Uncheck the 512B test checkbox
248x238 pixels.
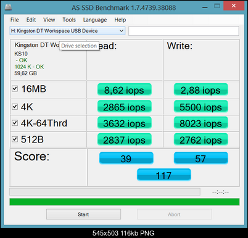(x=15, y=139)
